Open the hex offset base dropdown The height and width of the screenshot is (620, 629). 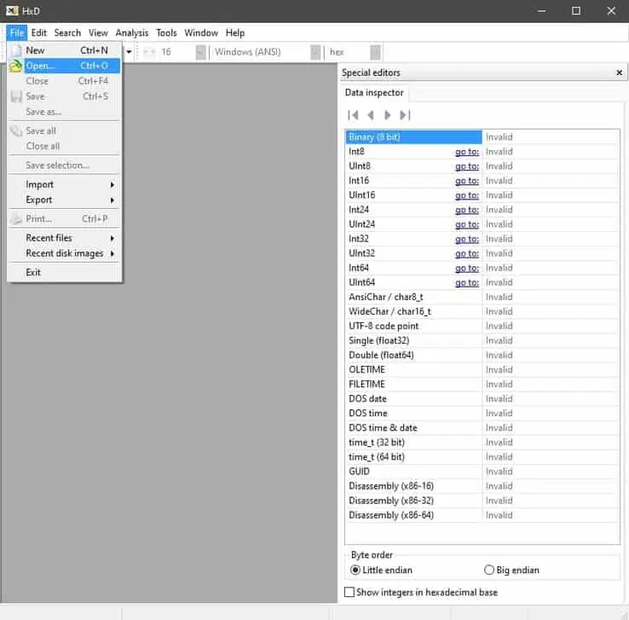point(375,52)
